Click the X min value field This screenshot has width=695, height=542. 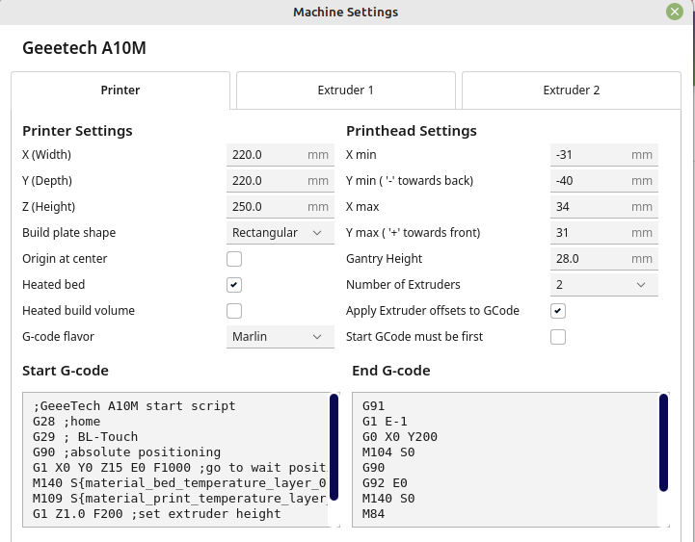click(x=604, y=155)
